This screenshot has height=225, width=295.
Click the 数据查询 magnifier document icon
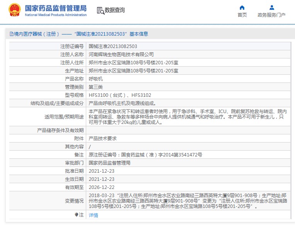[x=101, y=10]
